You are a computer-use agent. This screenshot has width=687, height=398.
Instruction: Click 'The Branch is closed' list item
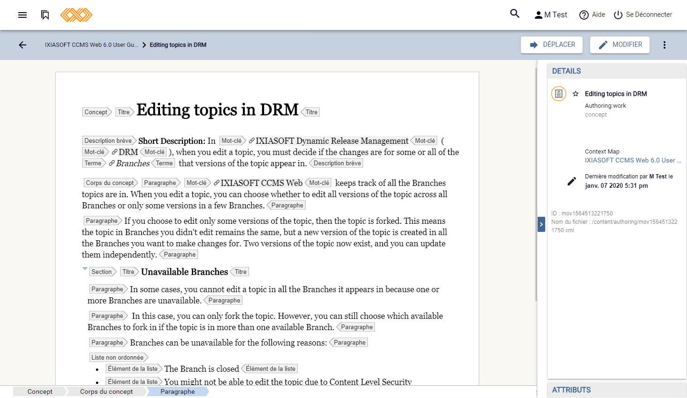coord(202,369)
